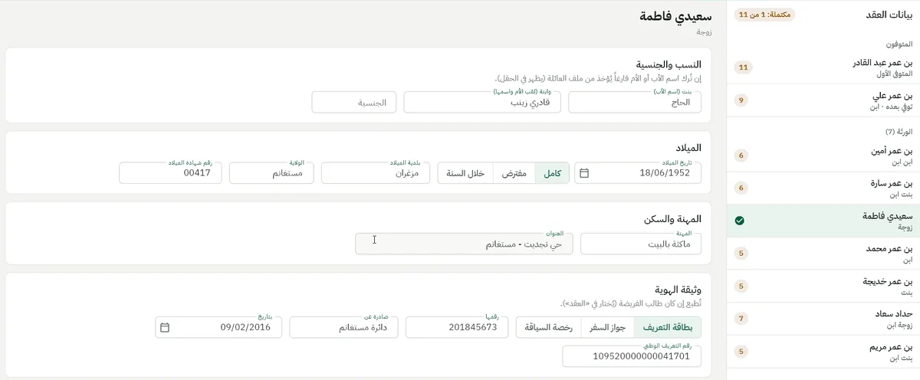
Task: Click address field حي تجديت - مستغانم
Action: point(464,244)
